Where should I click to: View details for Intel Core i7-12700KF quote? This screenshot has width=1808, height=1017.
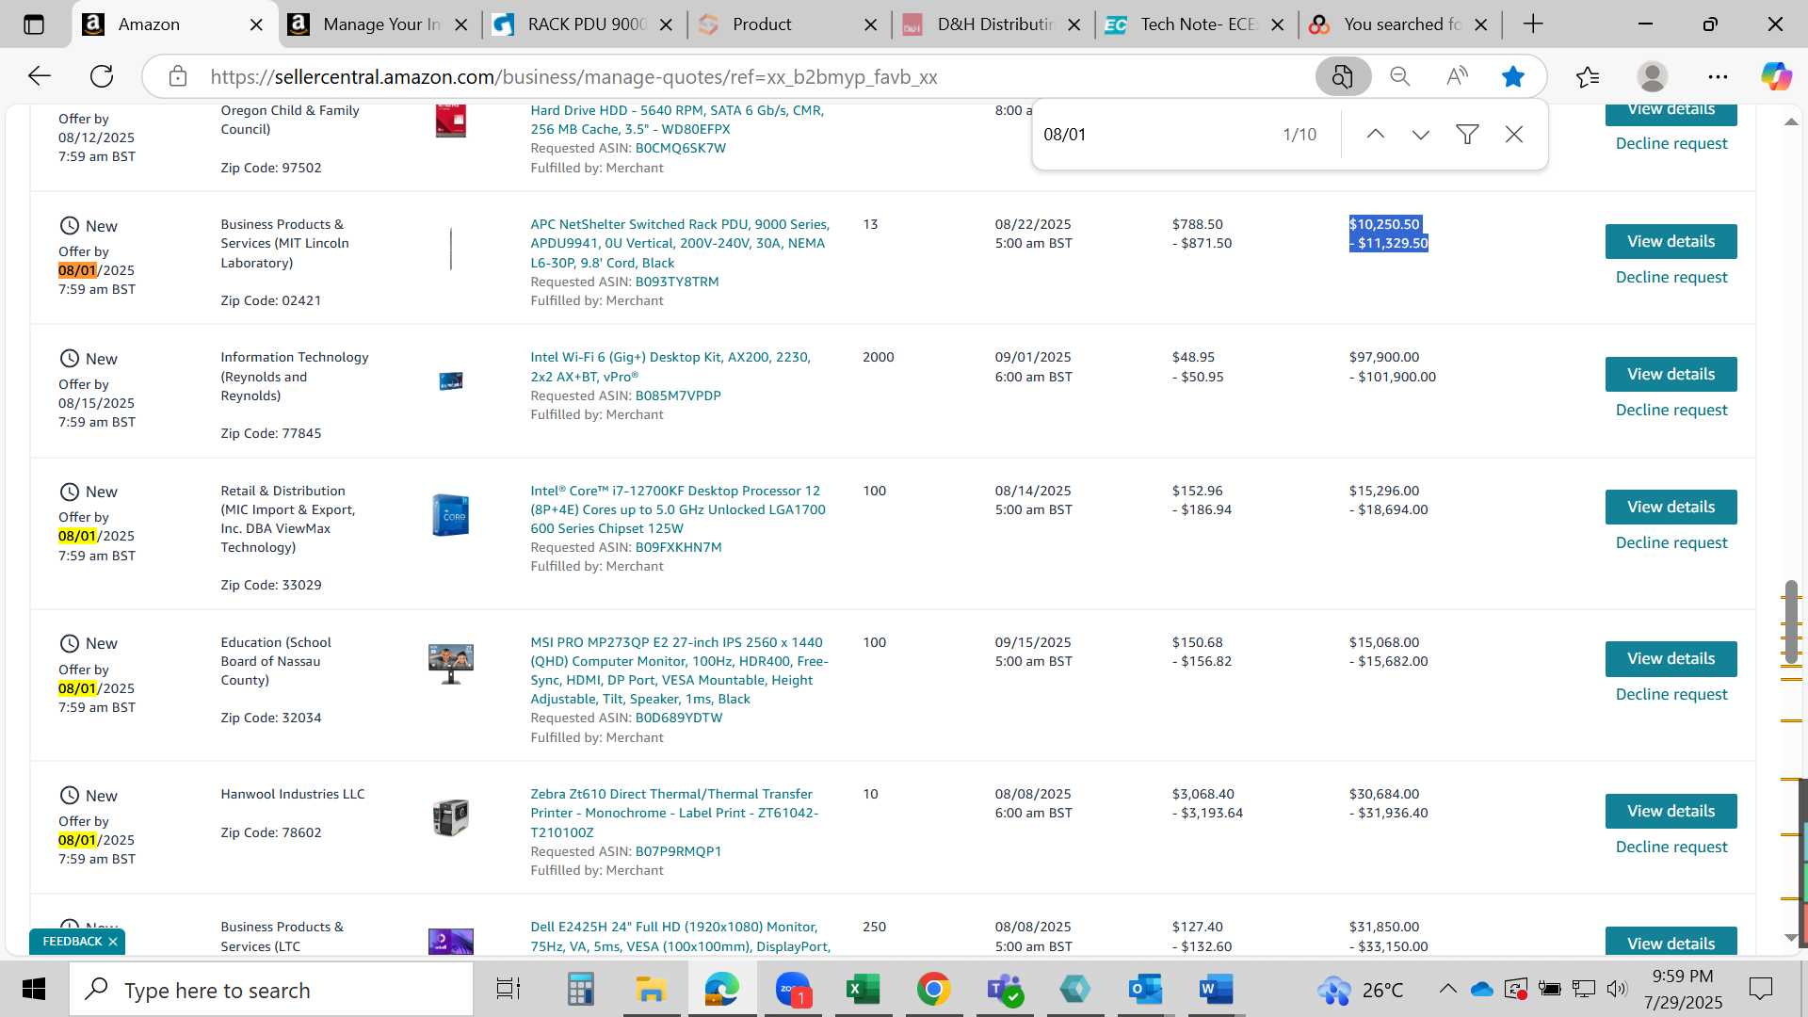(x=1671, y=508)
